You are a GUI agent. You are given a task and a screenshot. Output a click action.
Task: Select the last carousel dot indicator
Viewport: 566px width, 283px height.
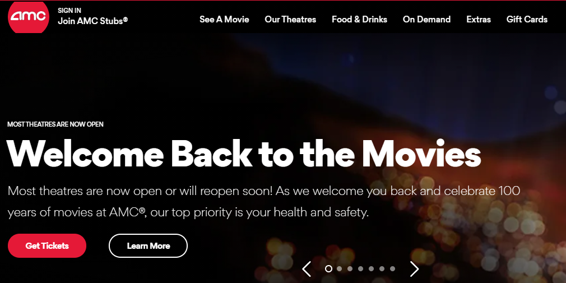(x=392, y=268)
